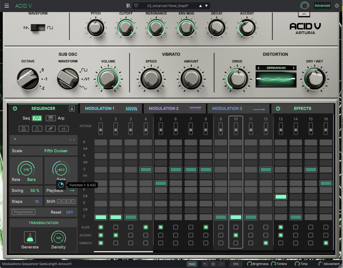The width and height of the screenshot is (343, 268).
Task: Toggle the Sequencer power button
Action: (x=15, y=108)
